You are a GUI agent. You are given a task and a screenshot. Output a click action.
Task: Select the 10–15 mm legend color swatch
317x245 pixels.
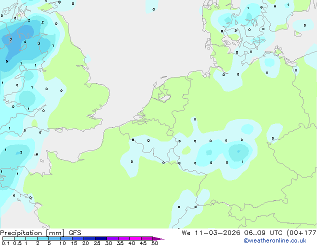[x=66, y=238]
